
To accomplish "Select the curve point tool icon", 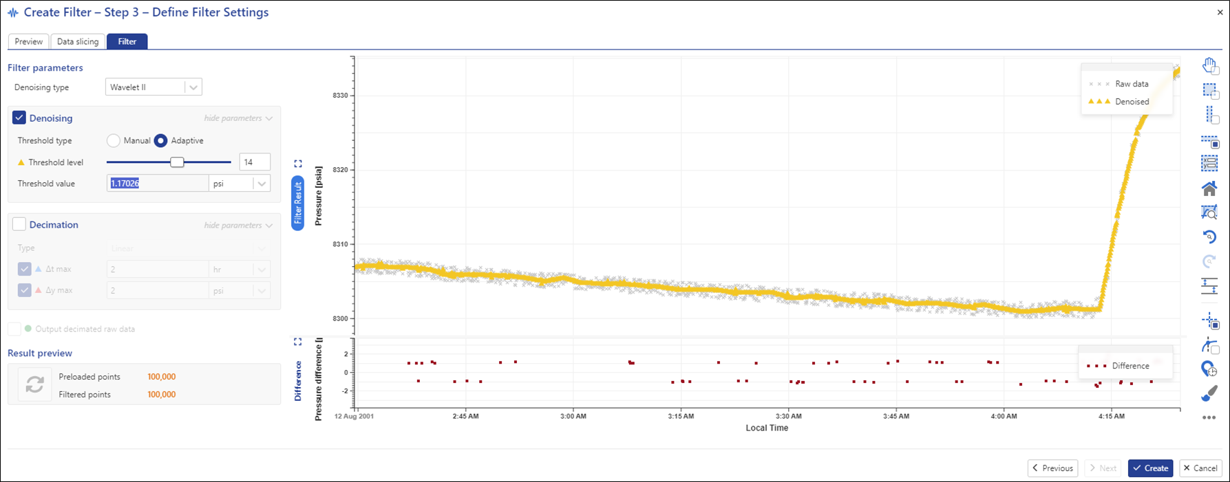I will (1209, 345).
